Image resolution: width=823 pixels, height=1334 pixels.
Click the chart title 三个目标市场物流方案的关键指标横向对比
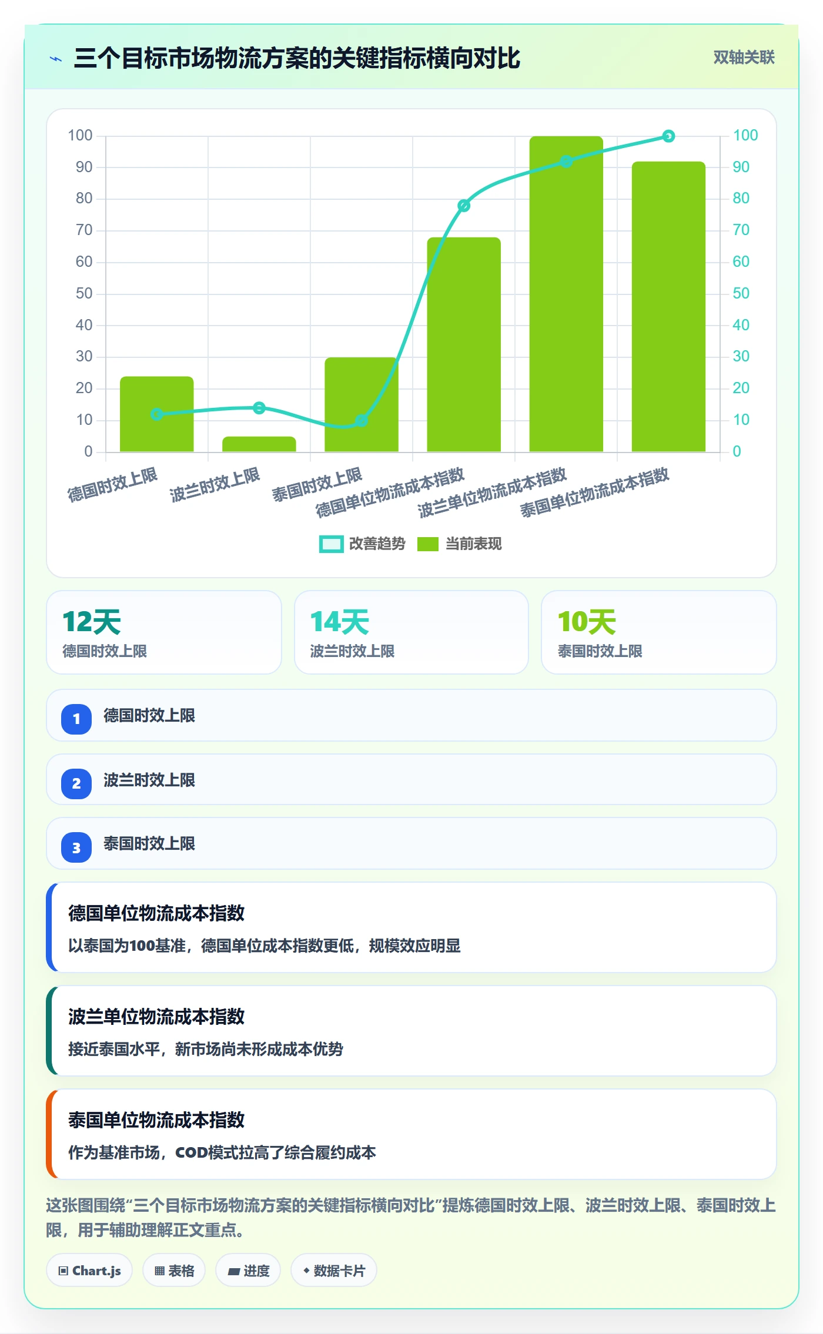pyautogui.click(x=297, y=59)
